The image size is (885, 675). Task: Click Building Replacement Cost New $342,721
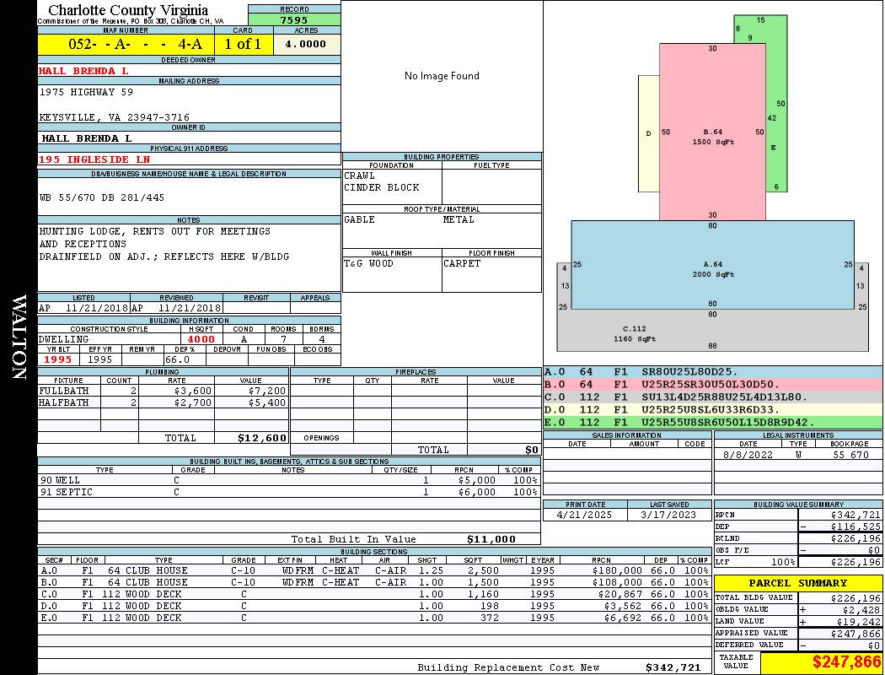point(673,667)
